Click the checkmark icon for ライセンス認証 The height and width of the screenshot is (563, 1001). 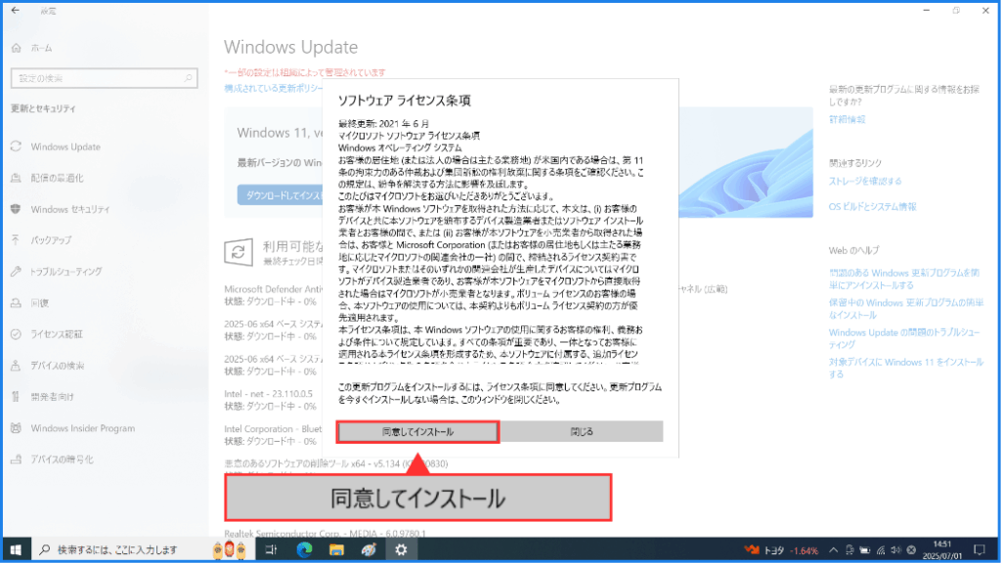coord(16,334)
